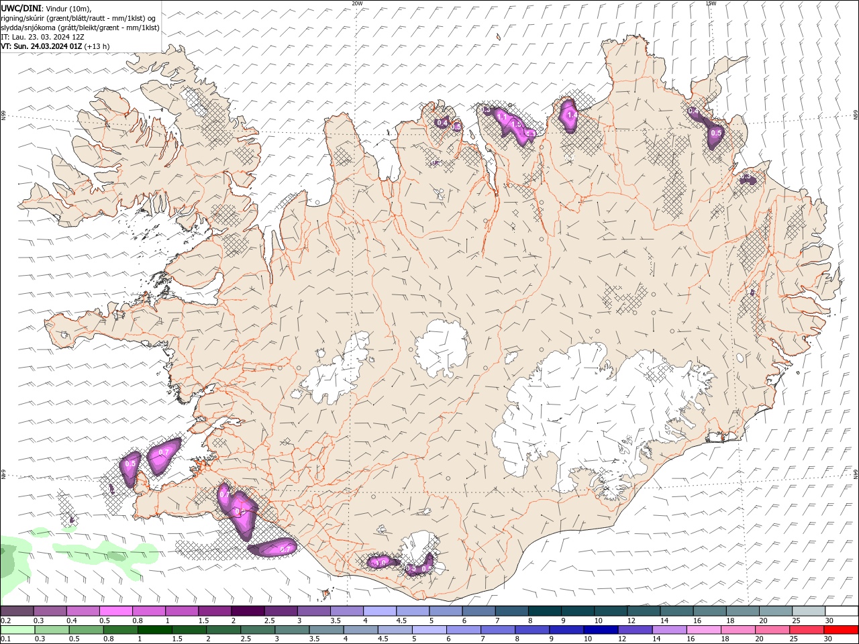The height and width of the screenshot is (644, 859).
Task: Pick the light green 0.3 rain-scale swatch
Action: [x=52, y=630]
